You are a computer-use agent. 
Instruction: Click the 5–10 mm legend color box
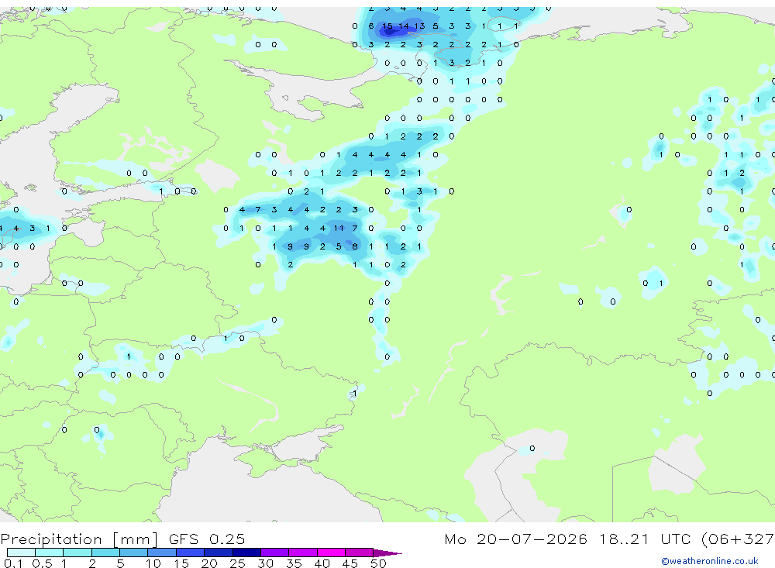pyautogui.click(x=134, y=553)
